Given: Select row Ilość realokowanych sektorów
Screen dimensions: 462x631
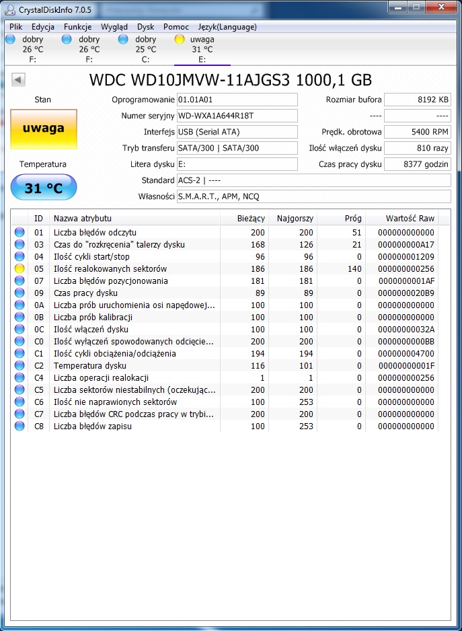Looking at the screenshot, I should [225, 268].
